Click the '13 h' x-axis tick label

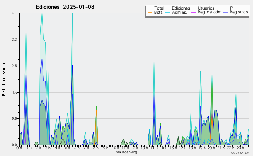(x=144, y=148)
